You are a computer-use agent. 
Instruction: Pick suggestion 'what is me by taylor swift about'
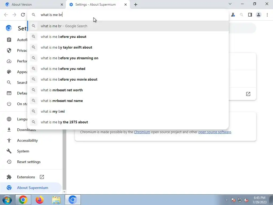point(128,47)
